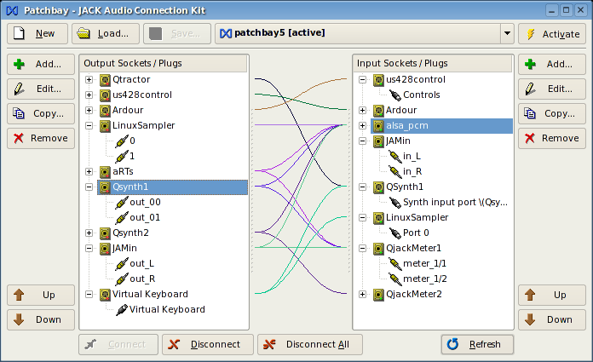Collapse the JAMin input socket

coord(362,141)
